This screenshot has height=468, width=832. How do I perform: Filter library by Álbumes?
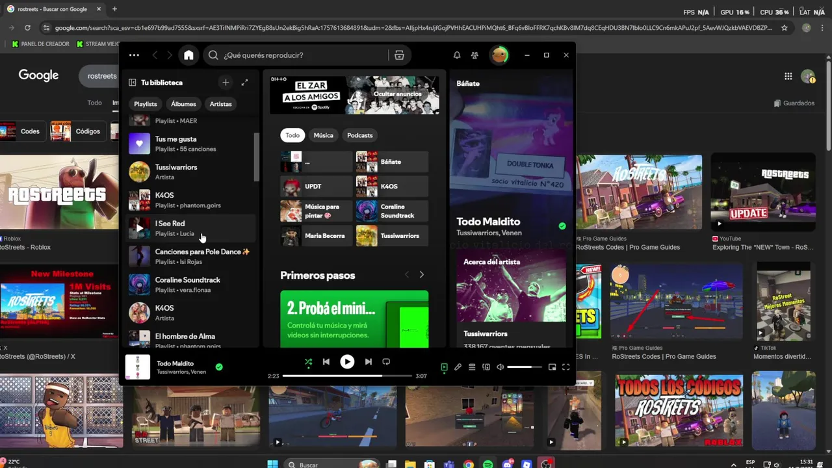(183, 104)
